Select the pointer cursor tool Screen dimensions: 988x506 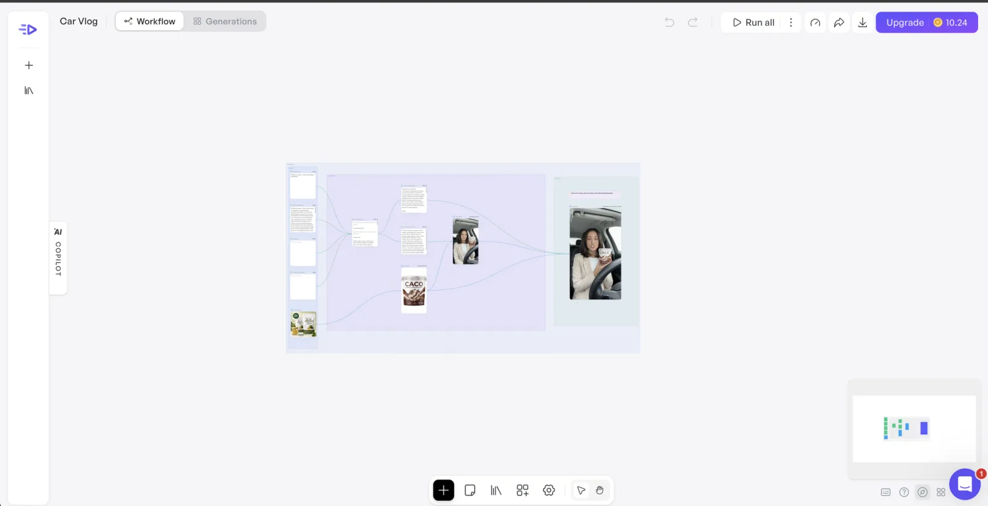(x=581, y=491)
